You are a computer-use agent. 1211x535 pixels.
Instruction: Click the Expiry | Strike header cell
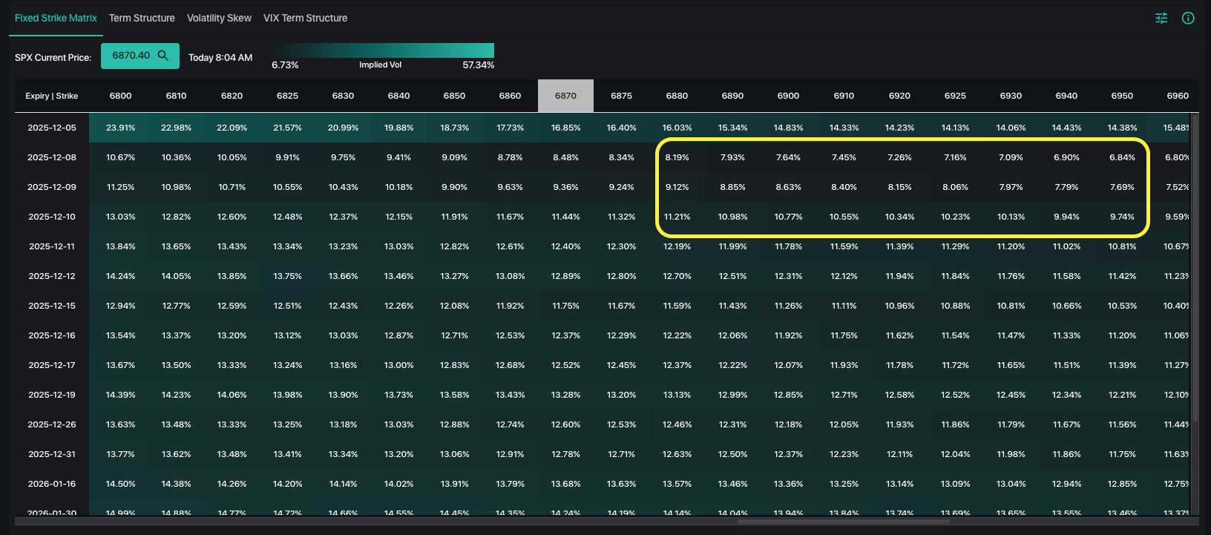[x=52, y=96]
